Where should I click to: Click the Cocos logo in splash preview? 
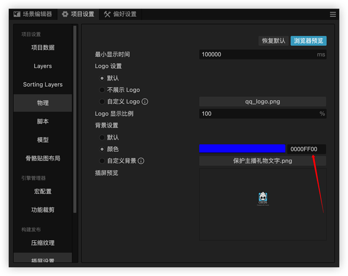[x=263, y=198]
